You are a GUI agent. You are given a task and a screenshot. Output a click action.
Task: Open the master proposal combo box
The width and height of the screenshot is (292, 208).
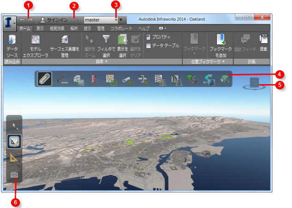(101, 20)
